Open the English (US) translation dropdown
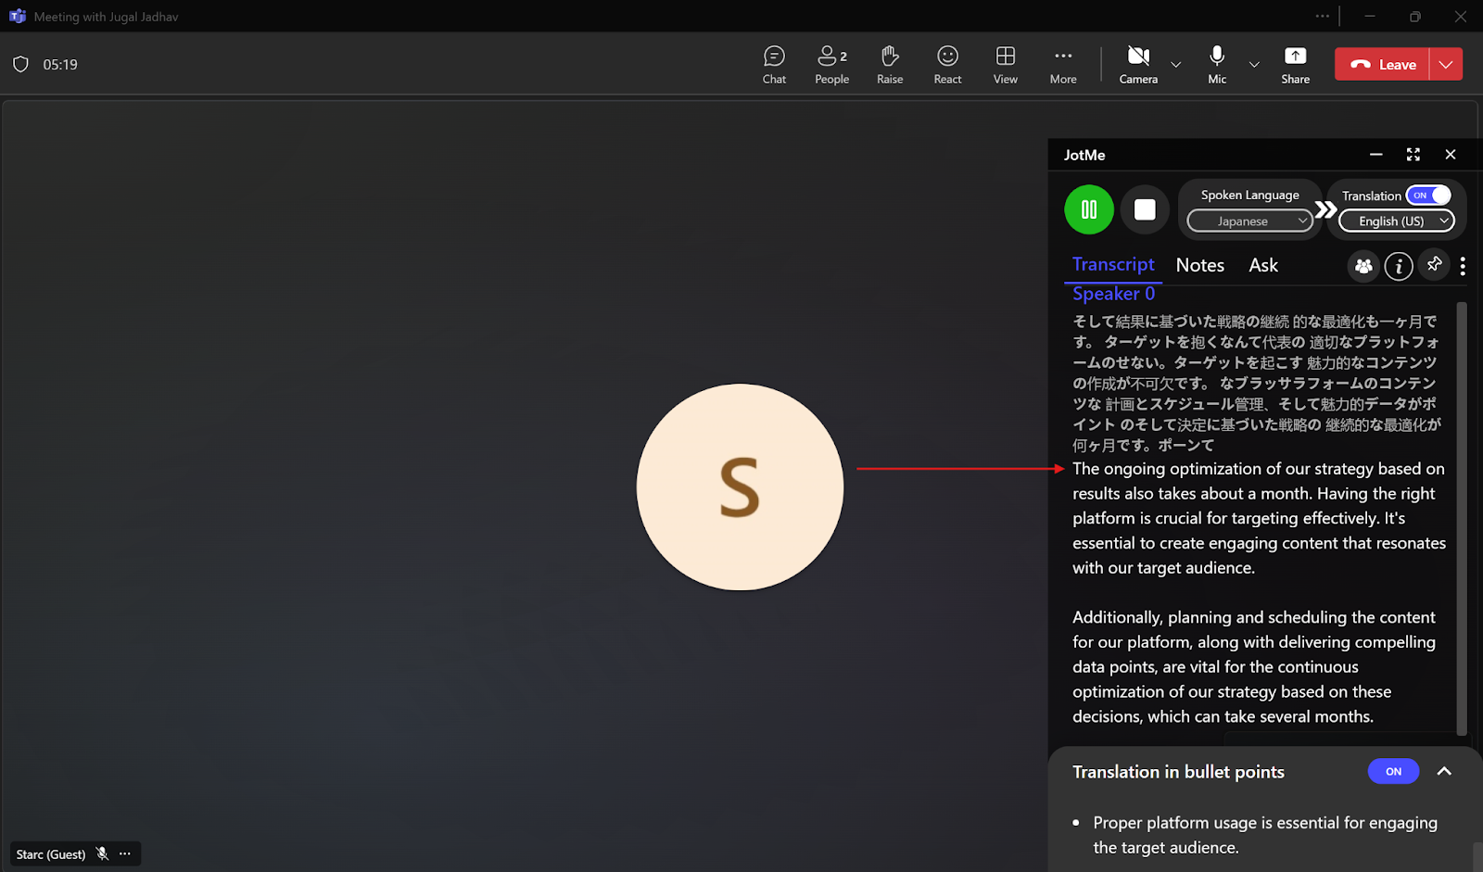 point(1397,221)
